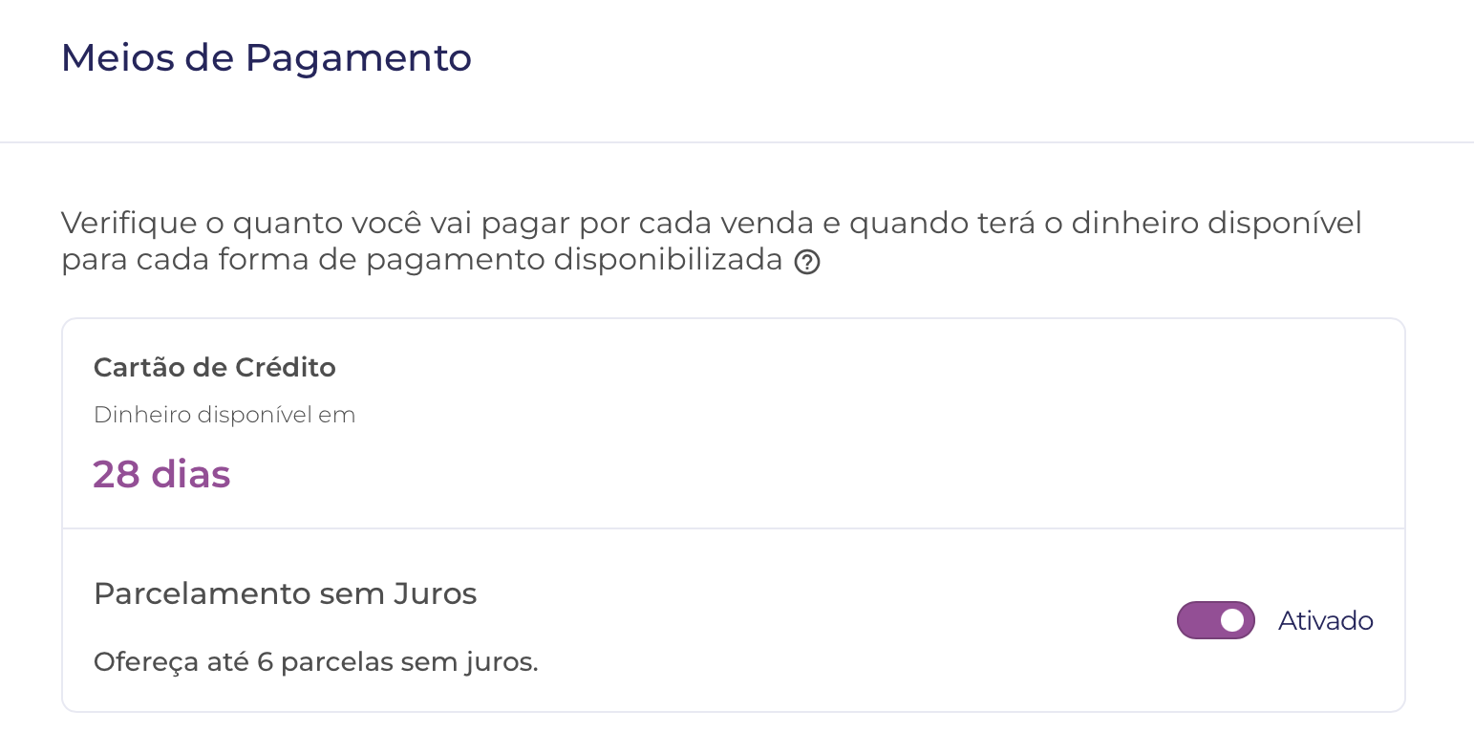Click the word Juros in installment heading

[435, 593]
